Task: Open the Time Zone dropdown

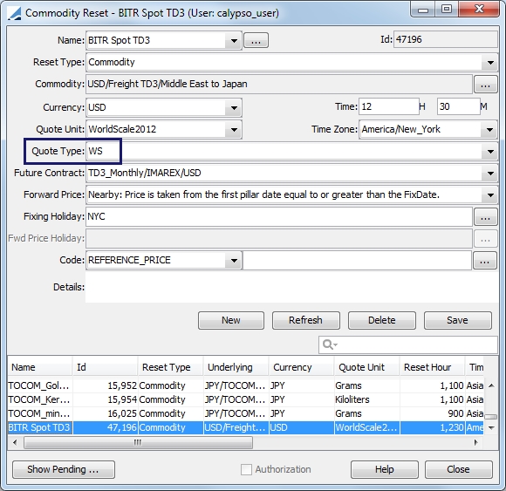Action: [x=489, y=130]
